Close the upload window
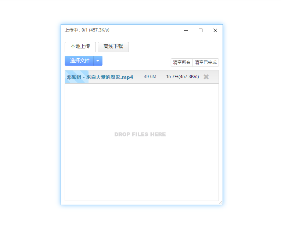Screen dimensions: 281x245 (215, 30)
